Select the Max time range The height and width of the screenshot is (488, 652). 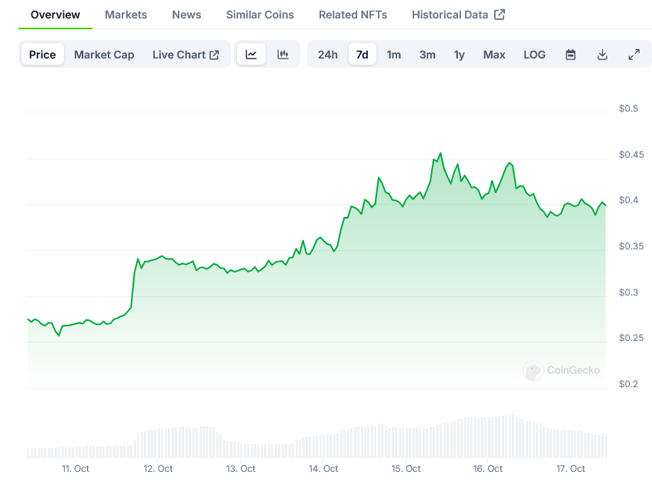click(494, 55)
